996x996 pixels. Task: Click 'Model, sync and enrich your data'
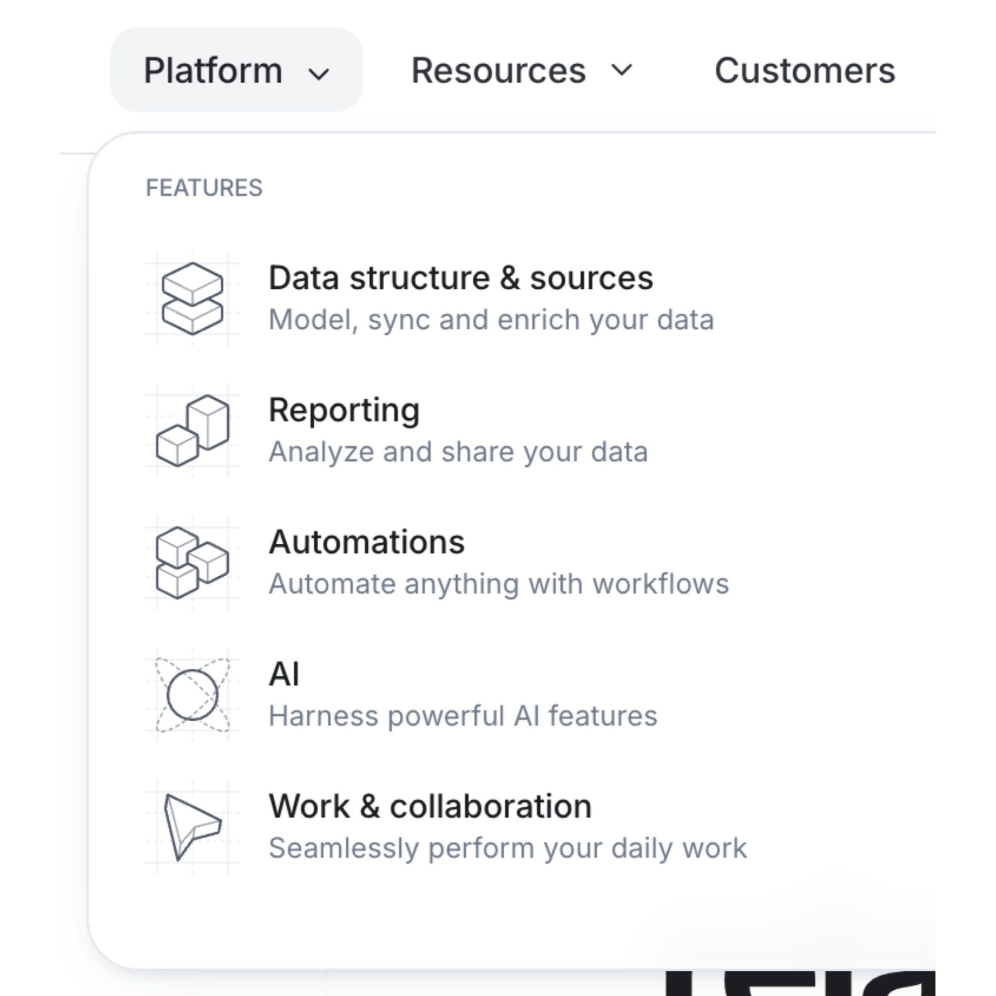491,320
